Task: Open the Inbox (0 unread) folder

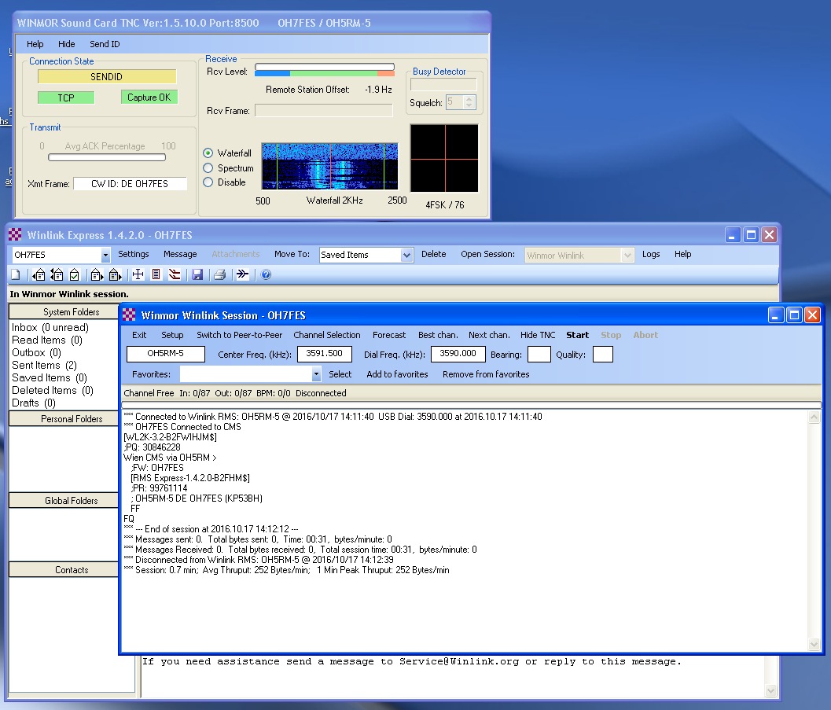Action: 50,327
